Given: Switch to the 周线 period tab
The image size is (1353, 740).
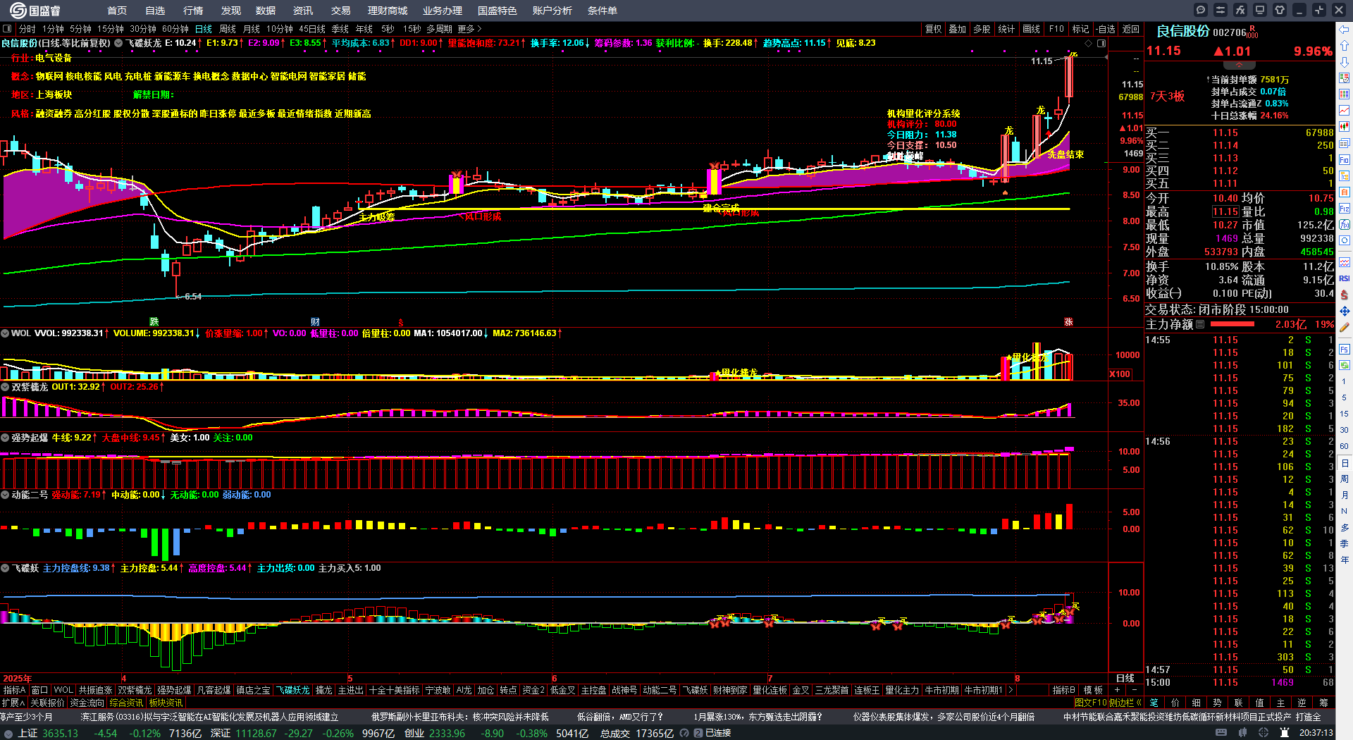Looking at the screenshot, I should pos(228,29).
